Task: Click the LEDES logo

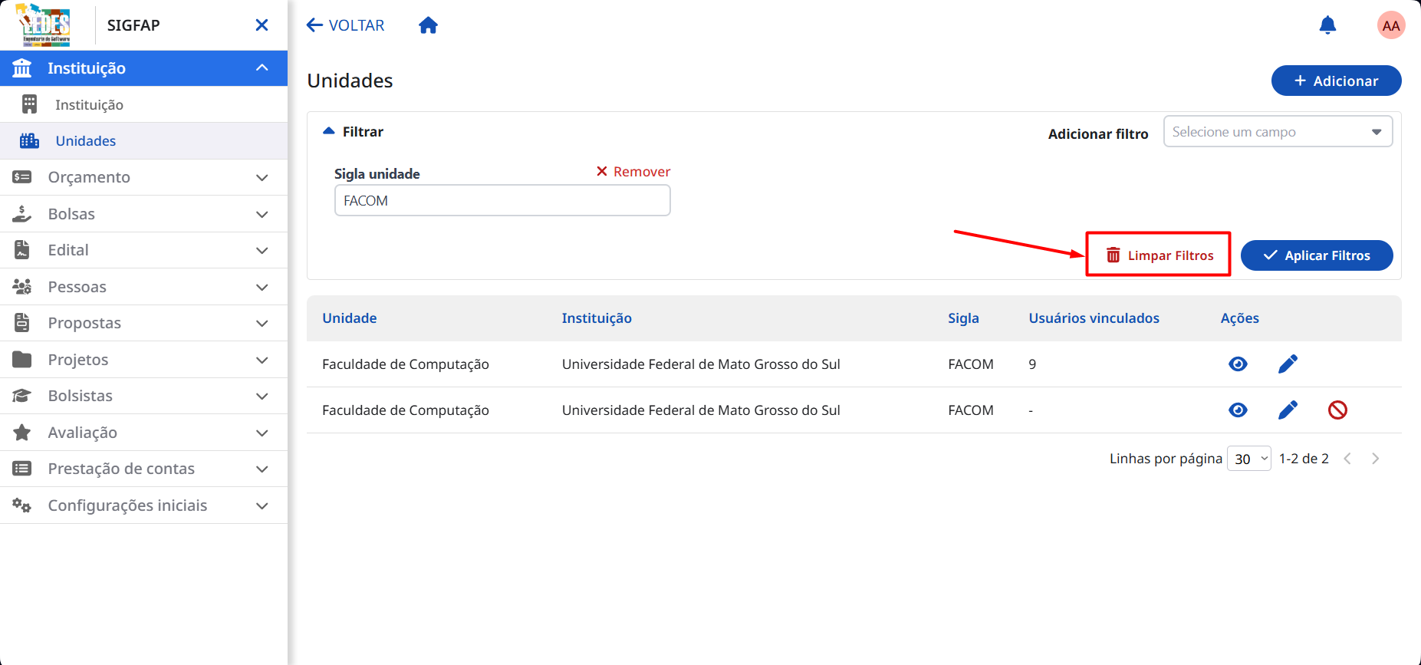Action: click(x=44, y=25)
